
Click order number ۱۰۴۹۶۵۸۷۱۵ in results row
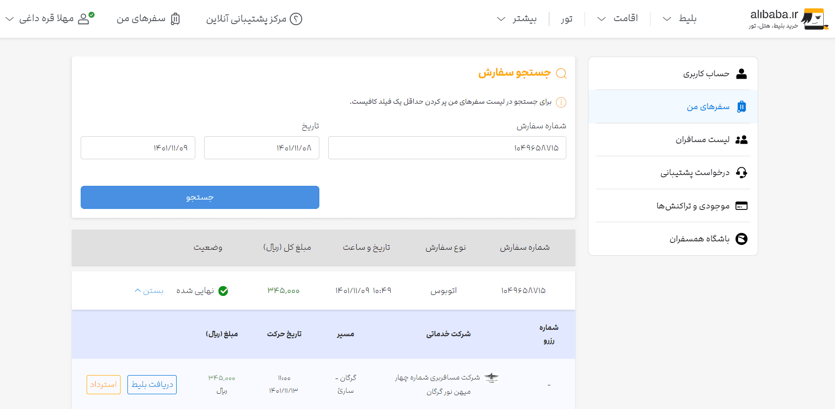click(x=524, y=291)
